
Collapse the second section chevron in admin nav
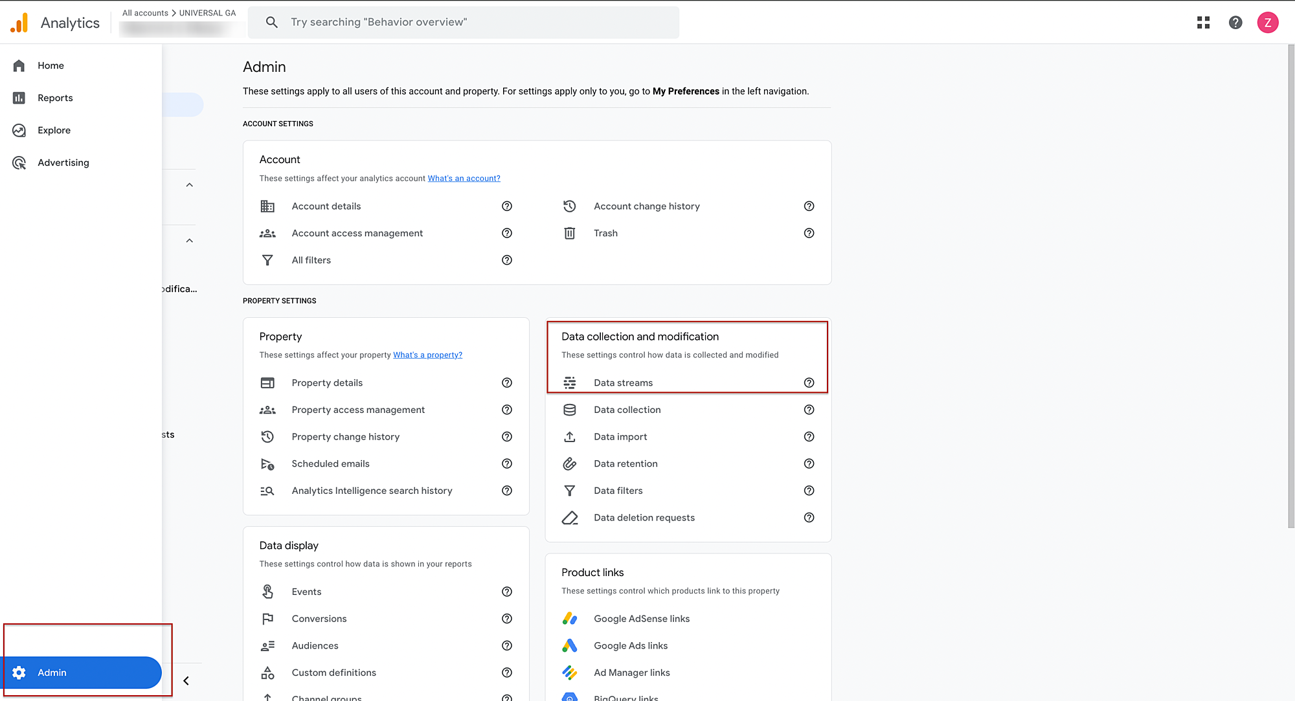click(189, 241)
